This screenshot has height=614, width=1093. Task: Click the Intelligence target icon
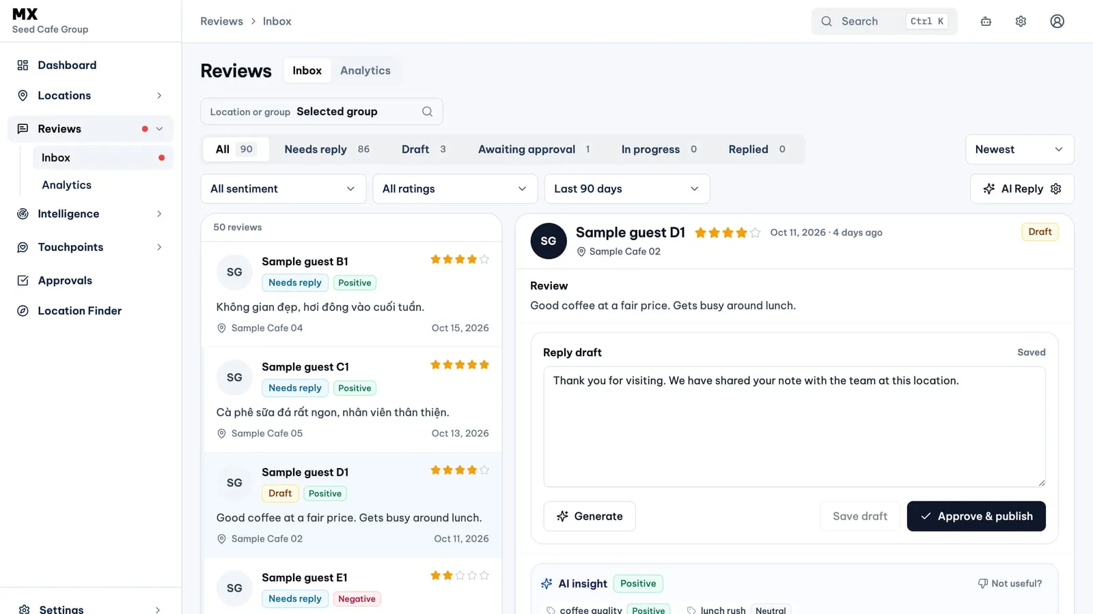23,214
